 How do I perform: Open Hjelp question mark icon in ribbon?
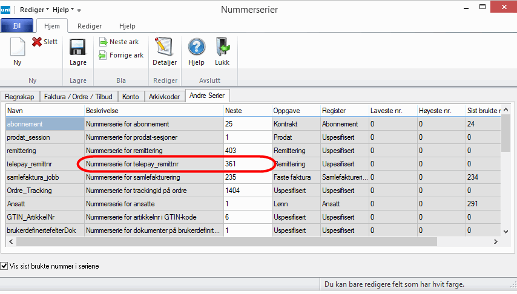[x=196, y=48]
